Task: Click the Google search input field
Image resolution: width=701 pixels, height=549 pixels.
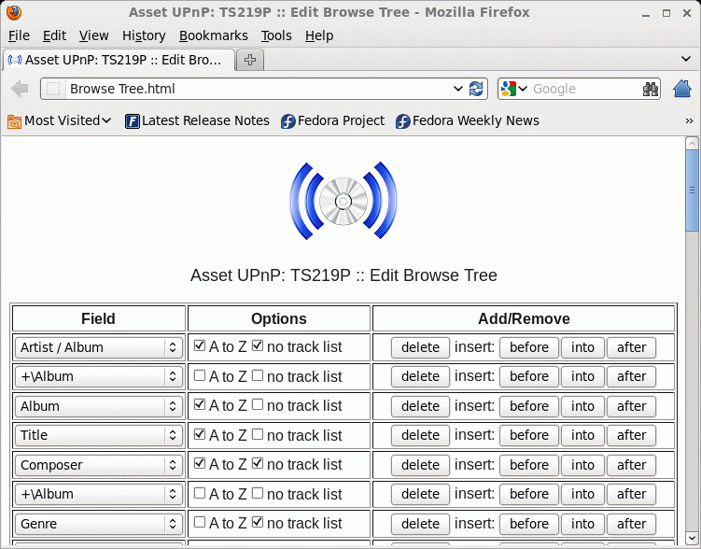Action: 585,89
